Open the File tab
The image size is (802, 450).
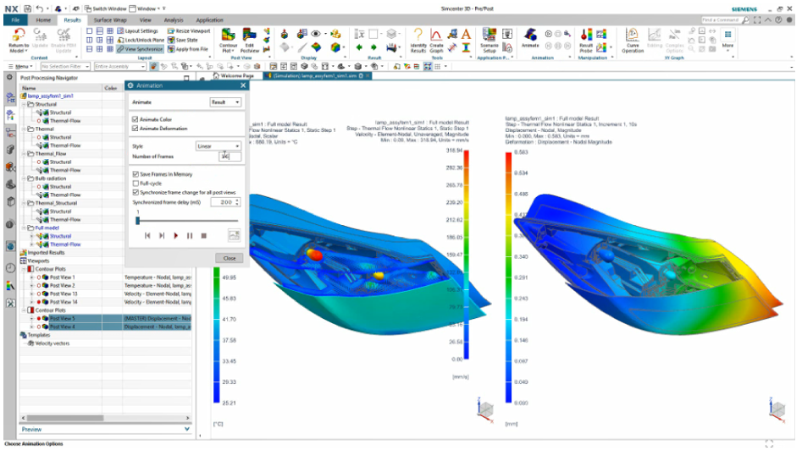coord(15,20)
